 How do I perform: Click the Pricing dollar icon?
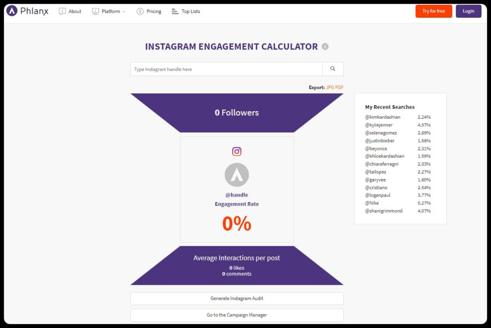(140, 11)
